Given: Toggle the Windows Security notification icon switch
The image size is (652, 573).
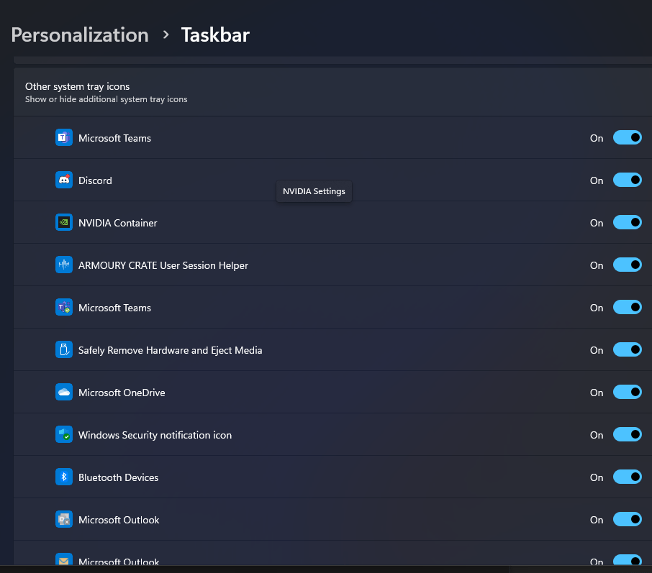Looking at the screenshot, I should point(627,434).
